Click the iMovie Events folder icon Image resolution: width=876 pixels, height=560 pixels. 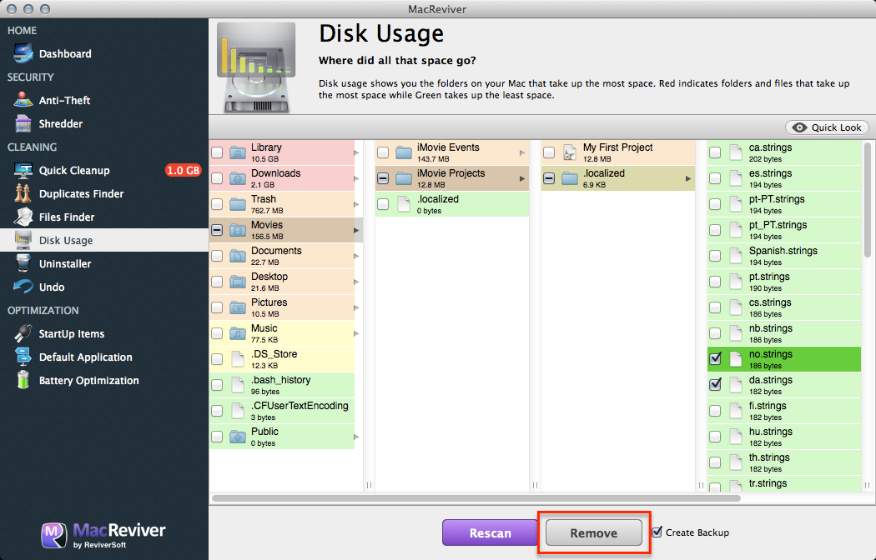pyautogui.click(x=404, y=152)
